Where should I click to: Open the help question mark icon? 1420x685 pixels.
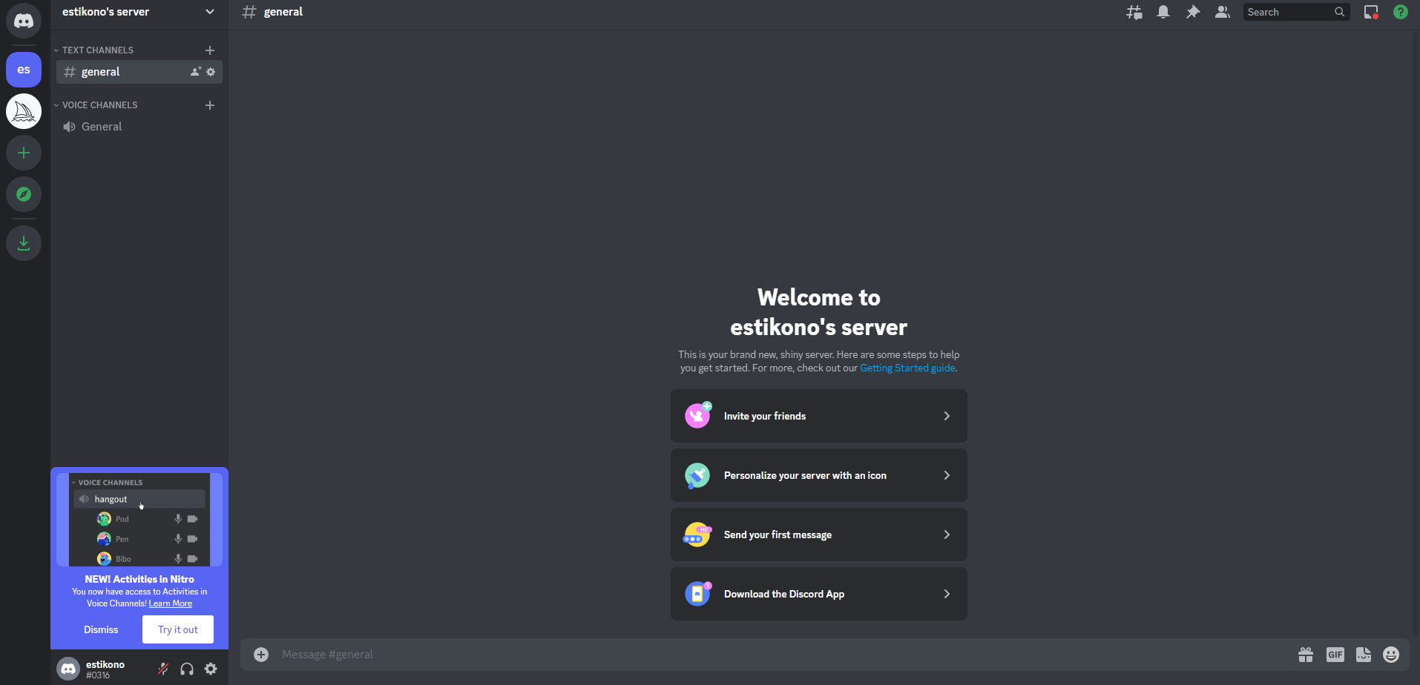click(x=1401, y=12)
